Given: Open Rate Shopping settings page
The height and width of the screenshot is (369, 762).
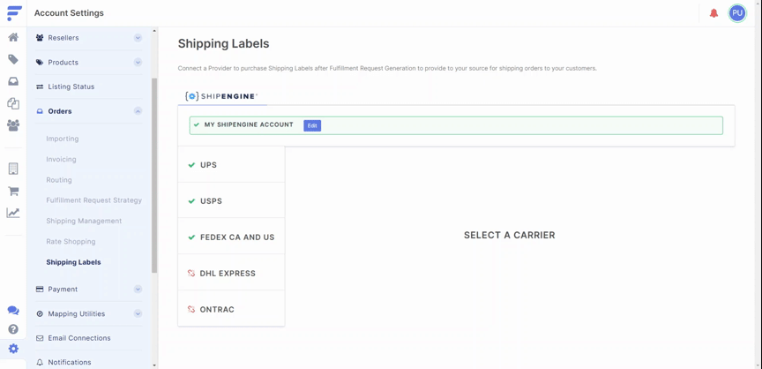Looking at the screenshot, I should (71, 242).
